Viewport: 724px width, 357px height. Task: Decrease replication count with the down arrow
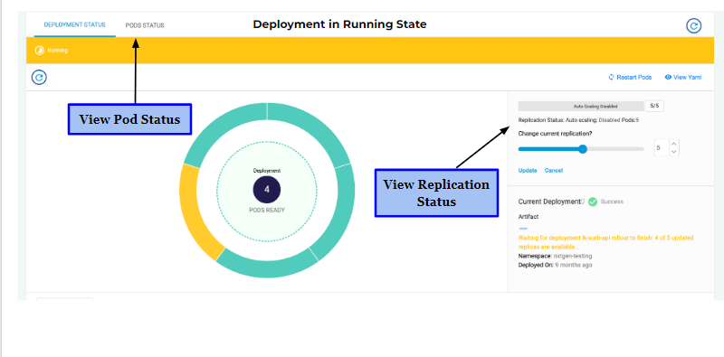coord(674,152)
